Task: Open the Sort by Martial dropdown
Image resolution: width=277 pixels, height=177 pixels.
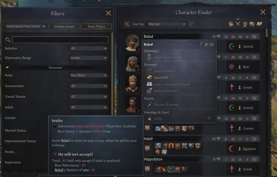Action: click(167, 24)
